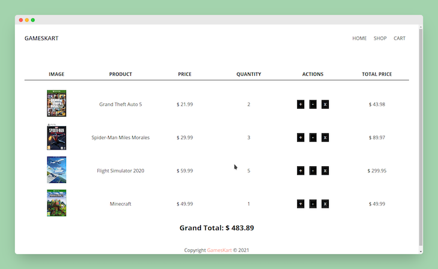Decrease quantity of Minecraft
Viewport: 438px width, 269px height.
tap(313, 204)
